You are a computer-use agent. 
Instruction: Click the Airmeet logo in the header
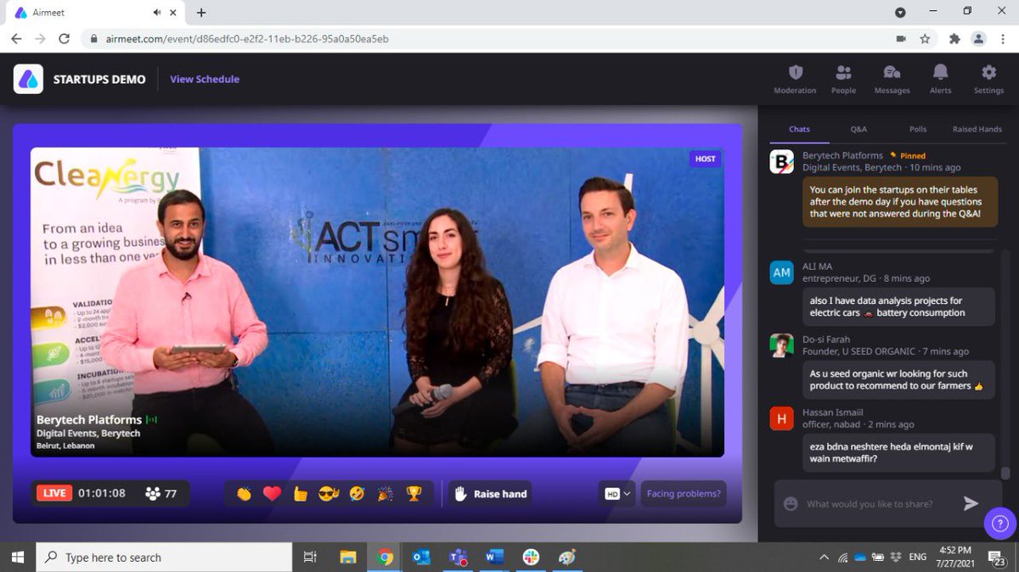28,79
